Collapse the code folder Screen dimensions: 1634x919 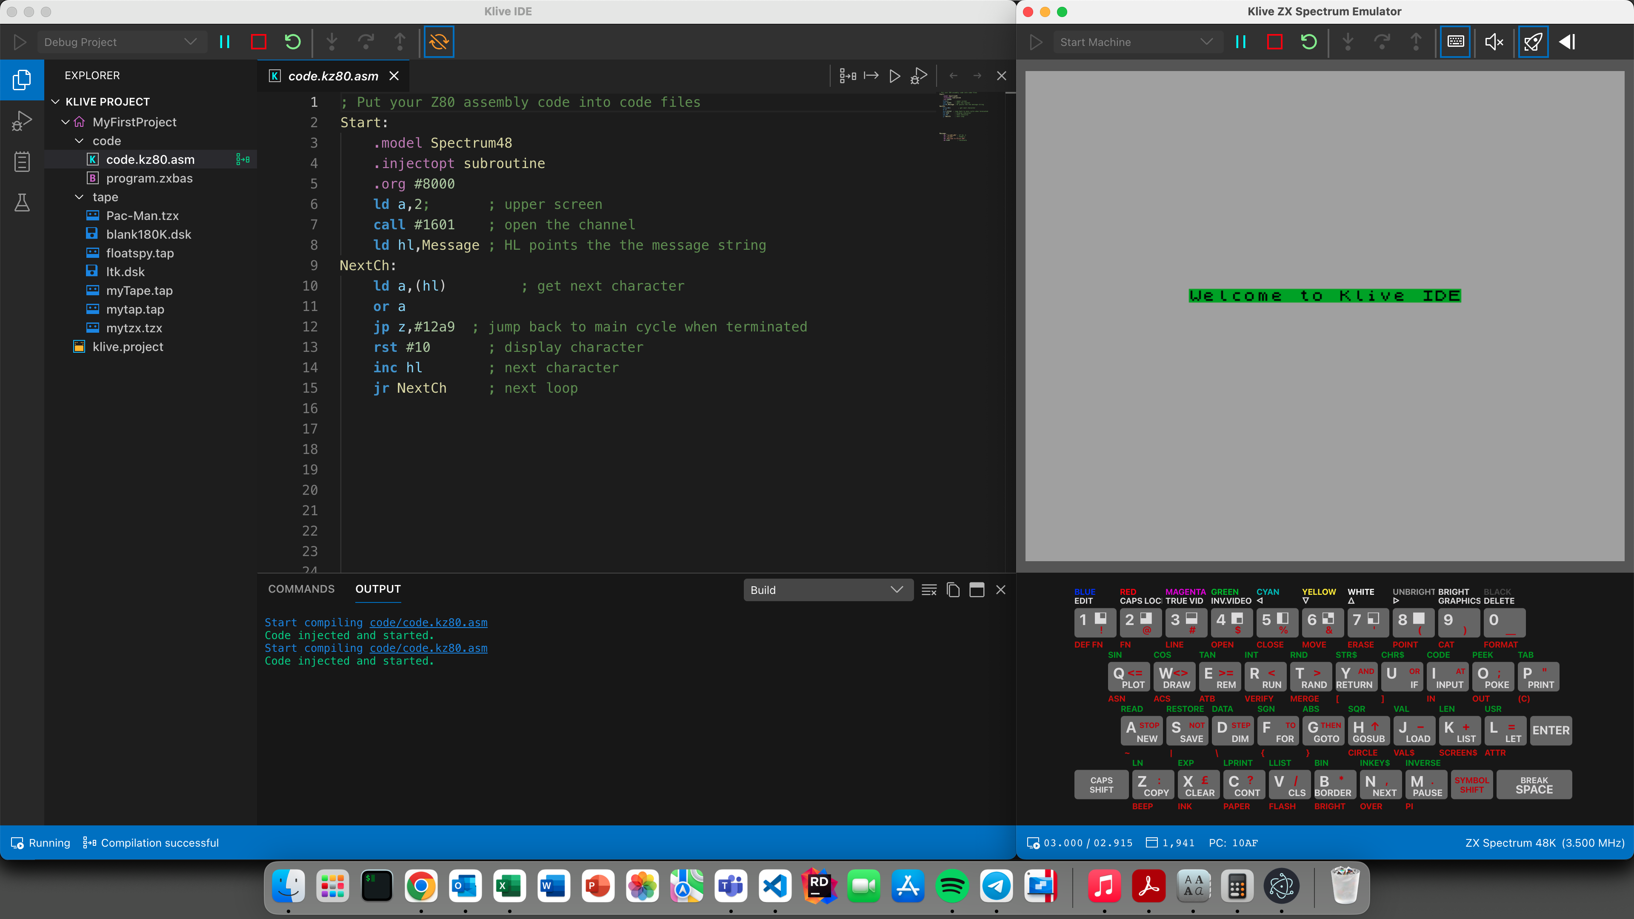pyautogui.click(x=79, y=141)
